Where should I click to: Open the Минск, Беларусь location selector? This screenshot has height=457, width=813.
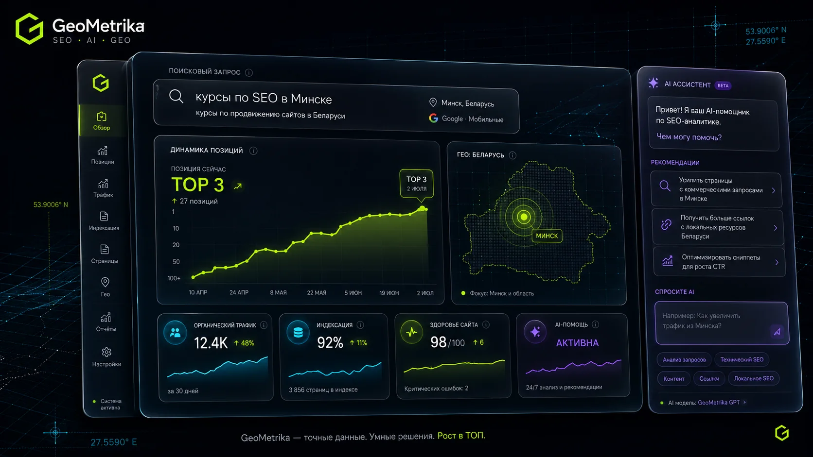tap(461, 103)
